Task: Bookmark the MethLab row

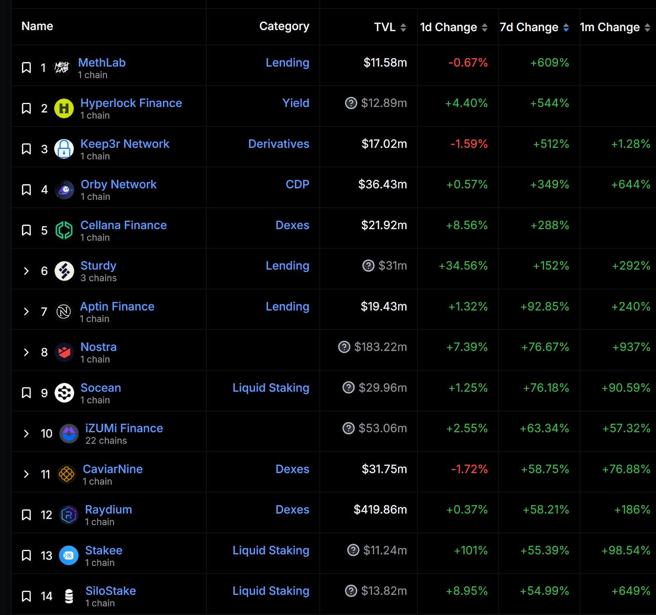Action: [26, 68]
